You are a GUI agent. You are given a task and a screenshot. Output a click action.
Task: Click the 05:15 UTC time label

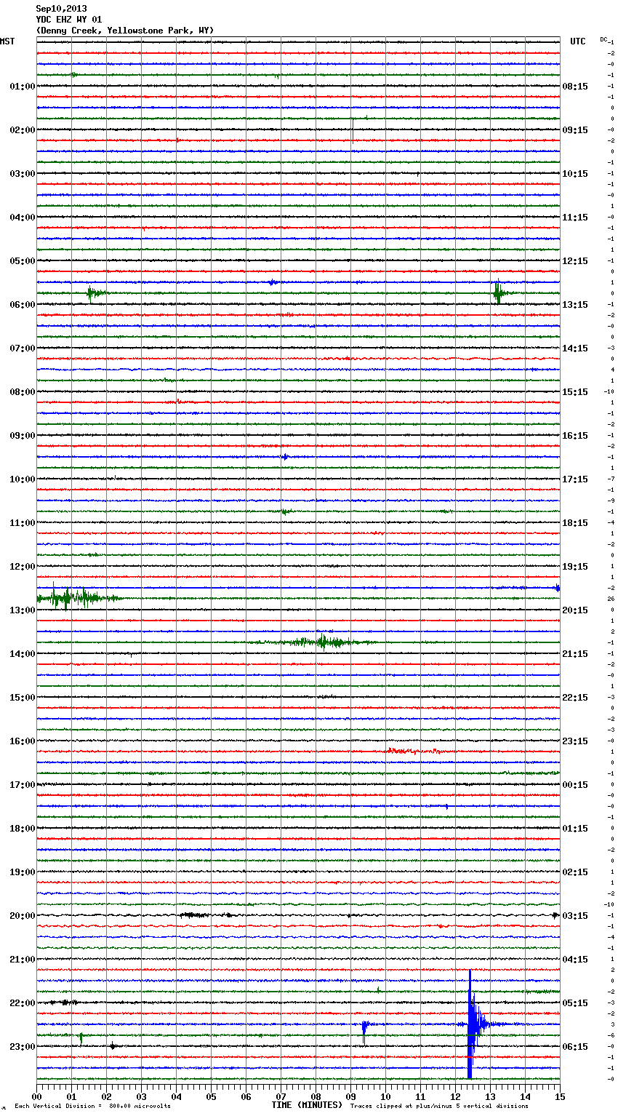pos(575,1003)
